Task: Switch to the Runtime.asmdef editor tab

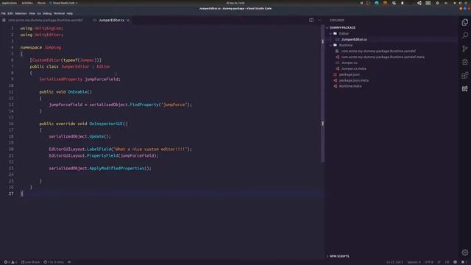Action: click(x=45, y=20)
